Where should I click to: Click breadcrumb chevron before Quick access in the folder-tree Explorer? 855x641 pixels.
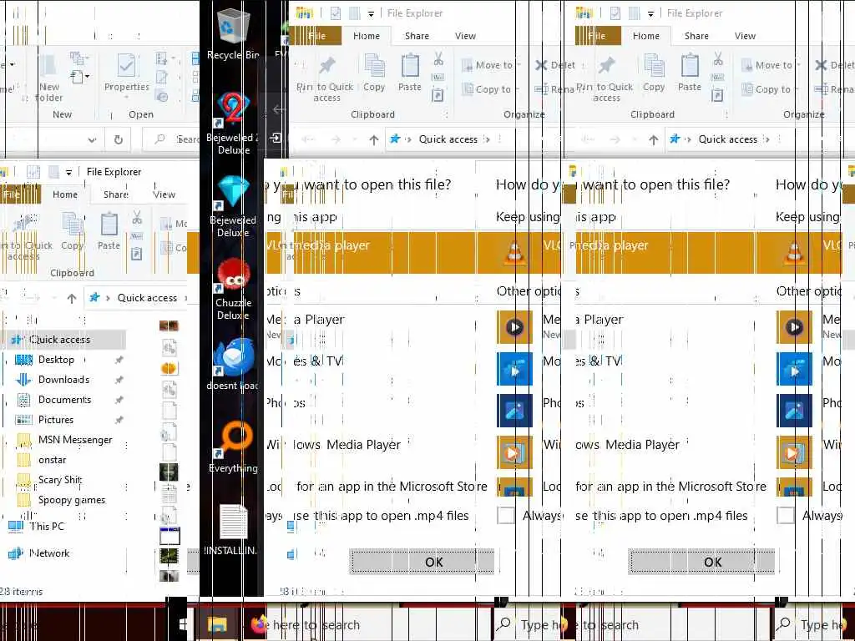tap(108, 298)
